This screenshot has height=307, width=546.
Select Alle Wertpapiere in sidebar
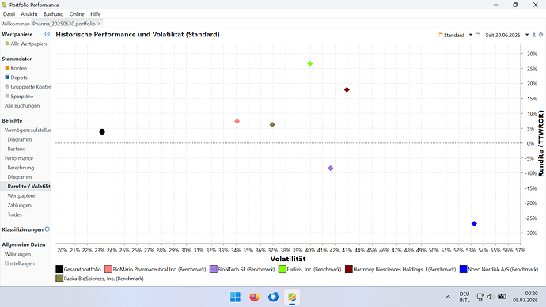29,44
